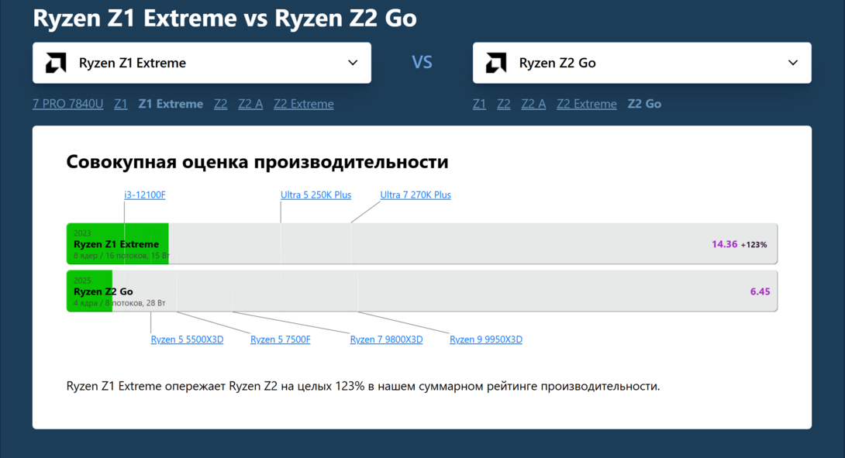Select Z2 in the right processor list
The image size is (845, 458).
click(x=503, y=104)
